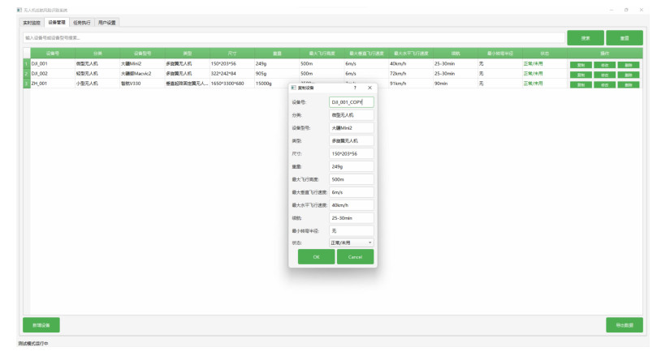This screenshot has width=670, height=356.
Task: Click the 新增设备 button
Action: (x=41, y=325)
